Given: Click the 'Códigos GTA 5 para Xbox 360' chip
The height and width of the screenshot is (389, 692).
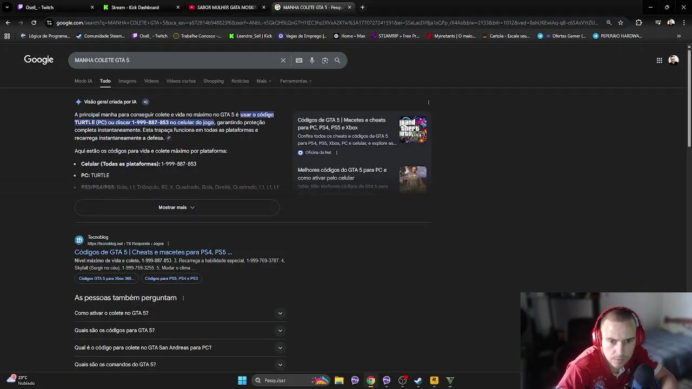Looking at the screenshot, I should tap(106, 279).
